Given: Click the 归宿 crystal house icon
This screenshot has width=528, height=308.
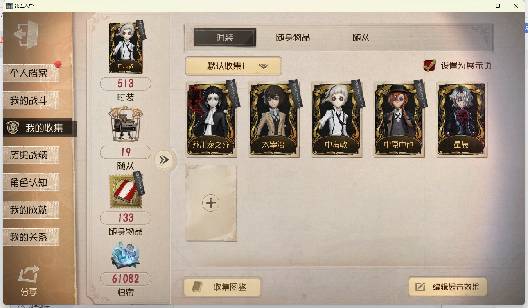Looking at the screenshot, I should coord(126,256).
